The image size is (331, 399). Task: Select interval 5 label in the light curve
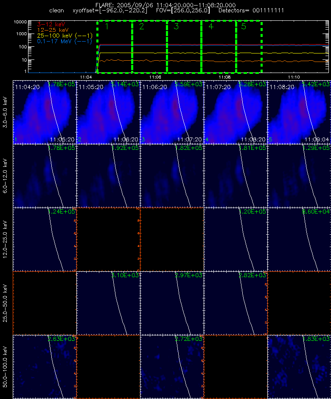click(244, 26)
